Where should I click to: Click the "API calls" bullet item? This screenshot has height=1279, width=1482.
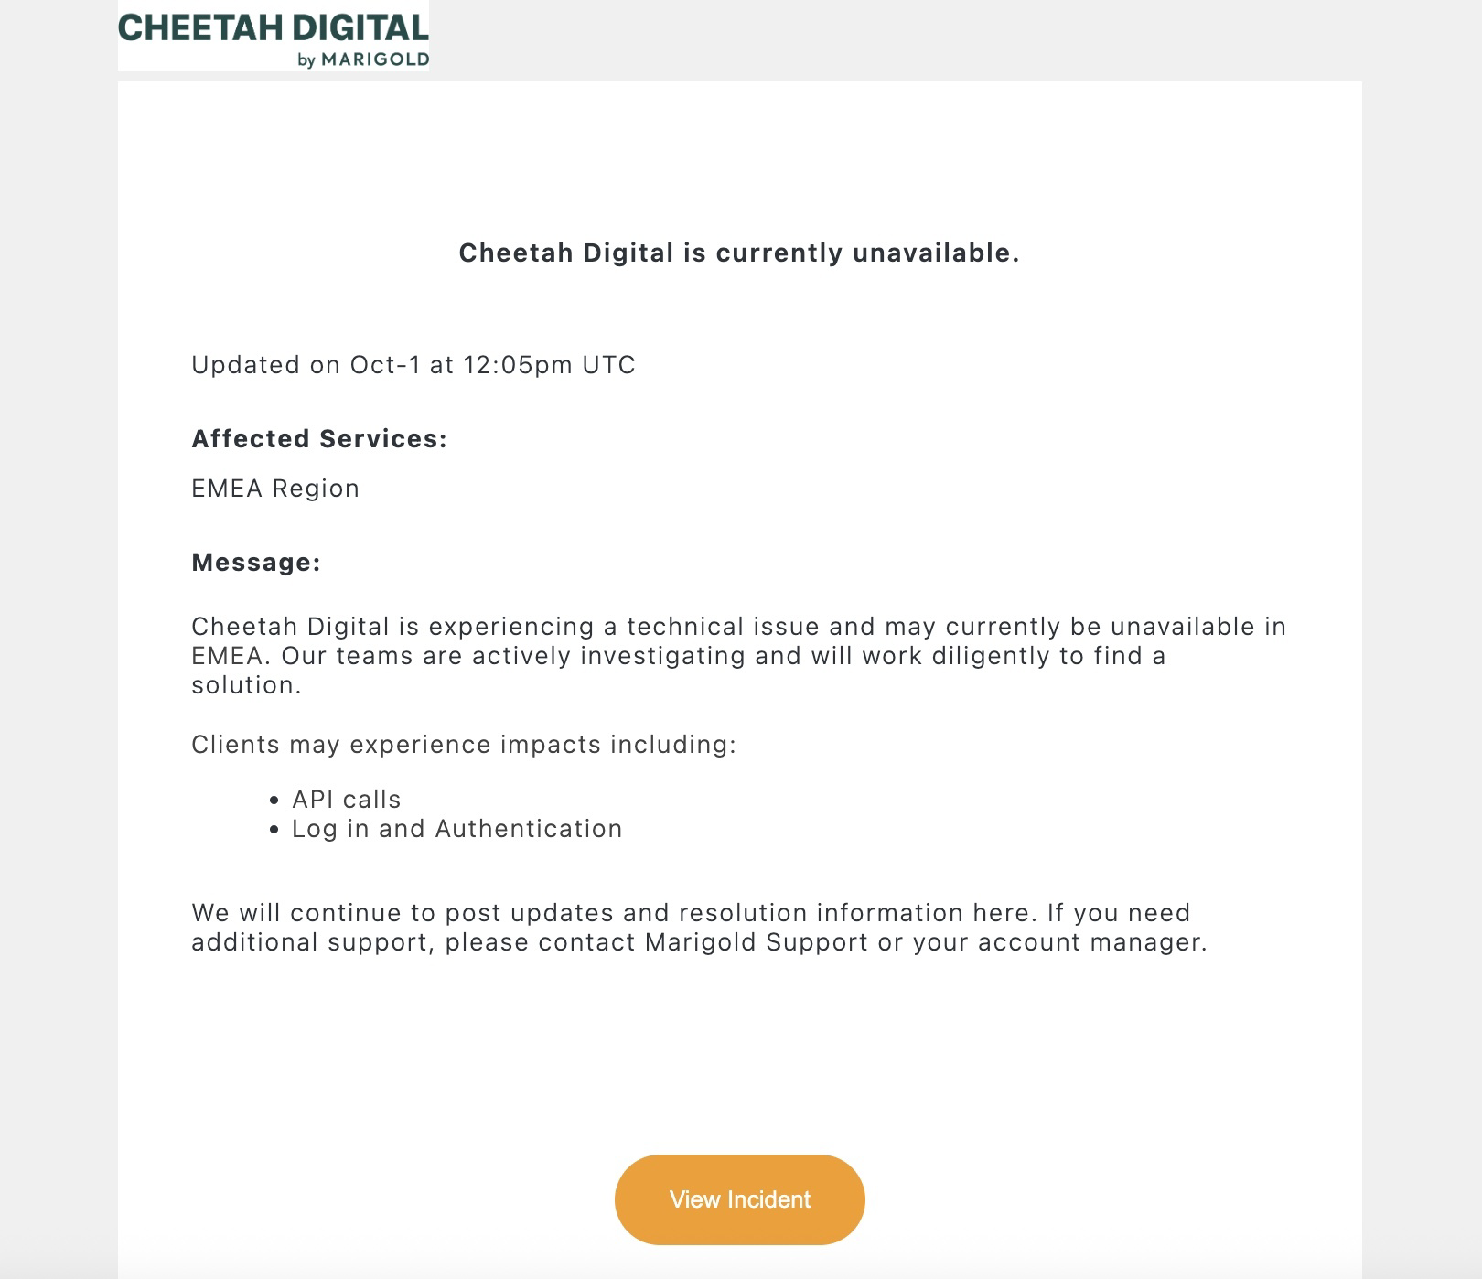pos(346,800)
